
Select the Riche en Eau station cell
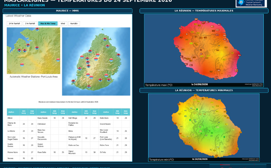[75, 145]
